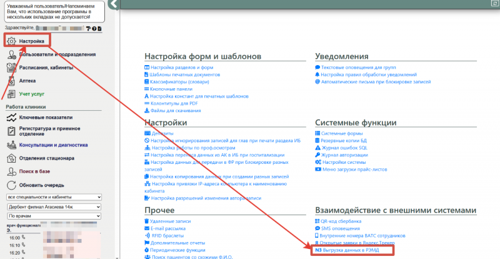Open Классификаторы (словари) link
The image size is (500, 259).
pos(179,82)
